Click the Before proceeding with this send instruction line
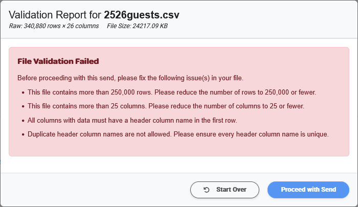 tap(130, 78)
